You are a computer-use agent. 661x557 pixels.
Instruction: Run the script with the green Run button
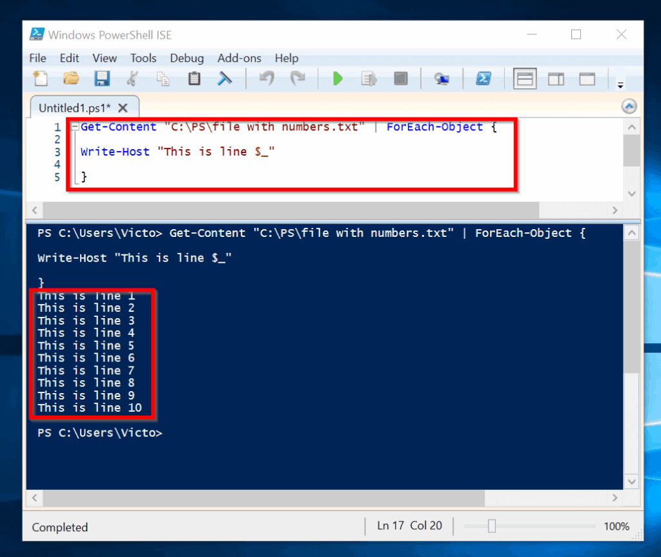[337, 78]
